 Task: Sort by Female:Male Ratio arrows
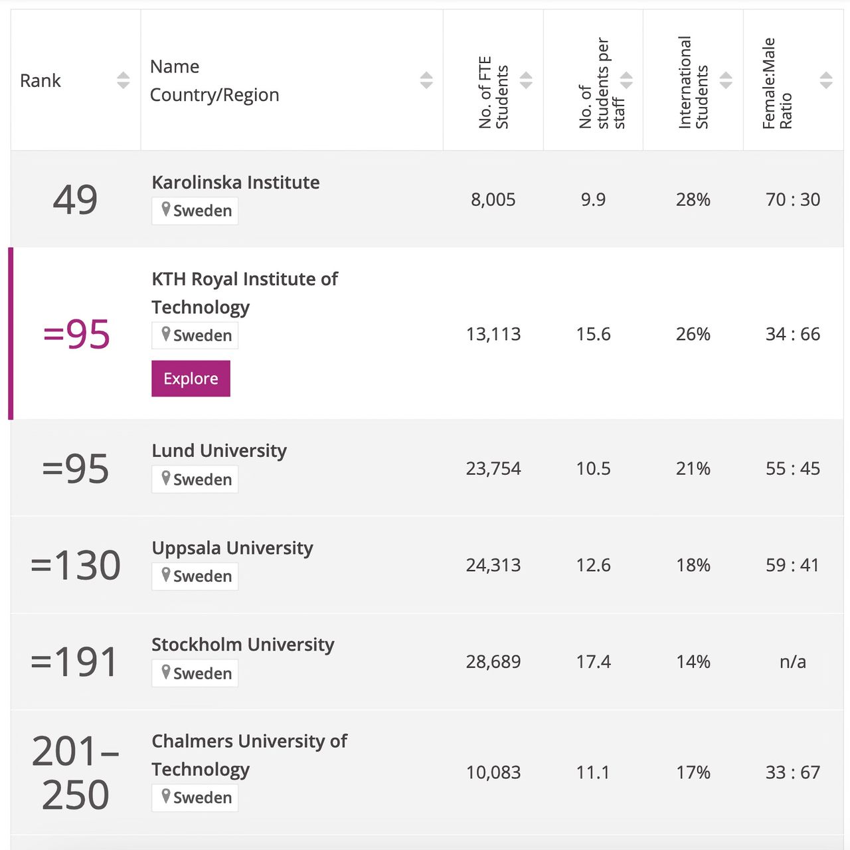tap(826, 80)
